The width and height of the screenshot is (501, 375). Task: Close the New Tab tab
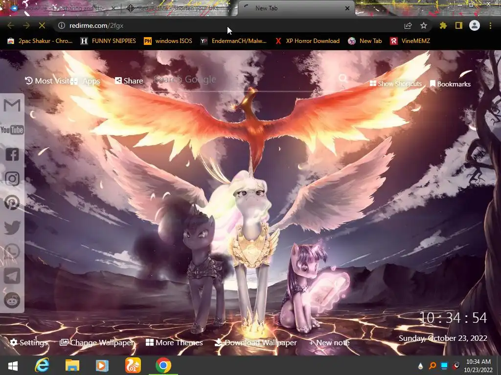347,8
